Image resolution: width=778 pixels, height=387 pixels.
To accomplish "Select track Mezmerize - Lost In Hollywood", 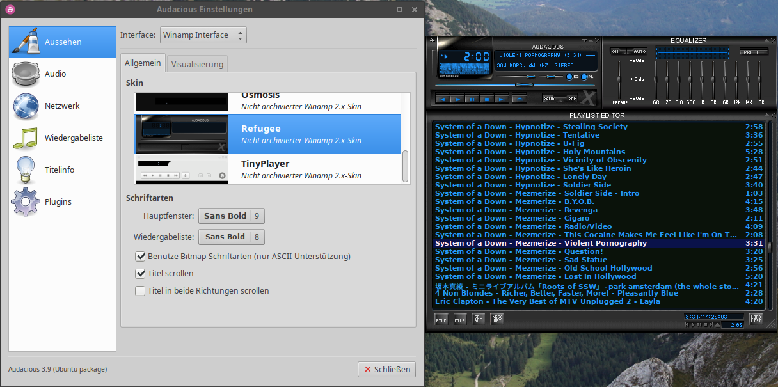I will [x=599, y=276].
